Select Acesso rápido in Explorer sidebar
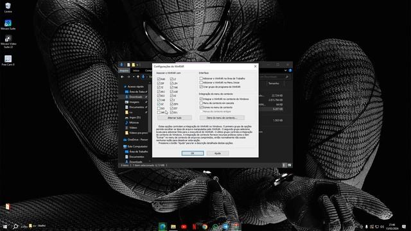The width and height of the screenshot is (411, 231). tap(136, 87)
